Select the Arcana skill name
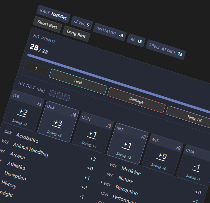 click(18, 156)
